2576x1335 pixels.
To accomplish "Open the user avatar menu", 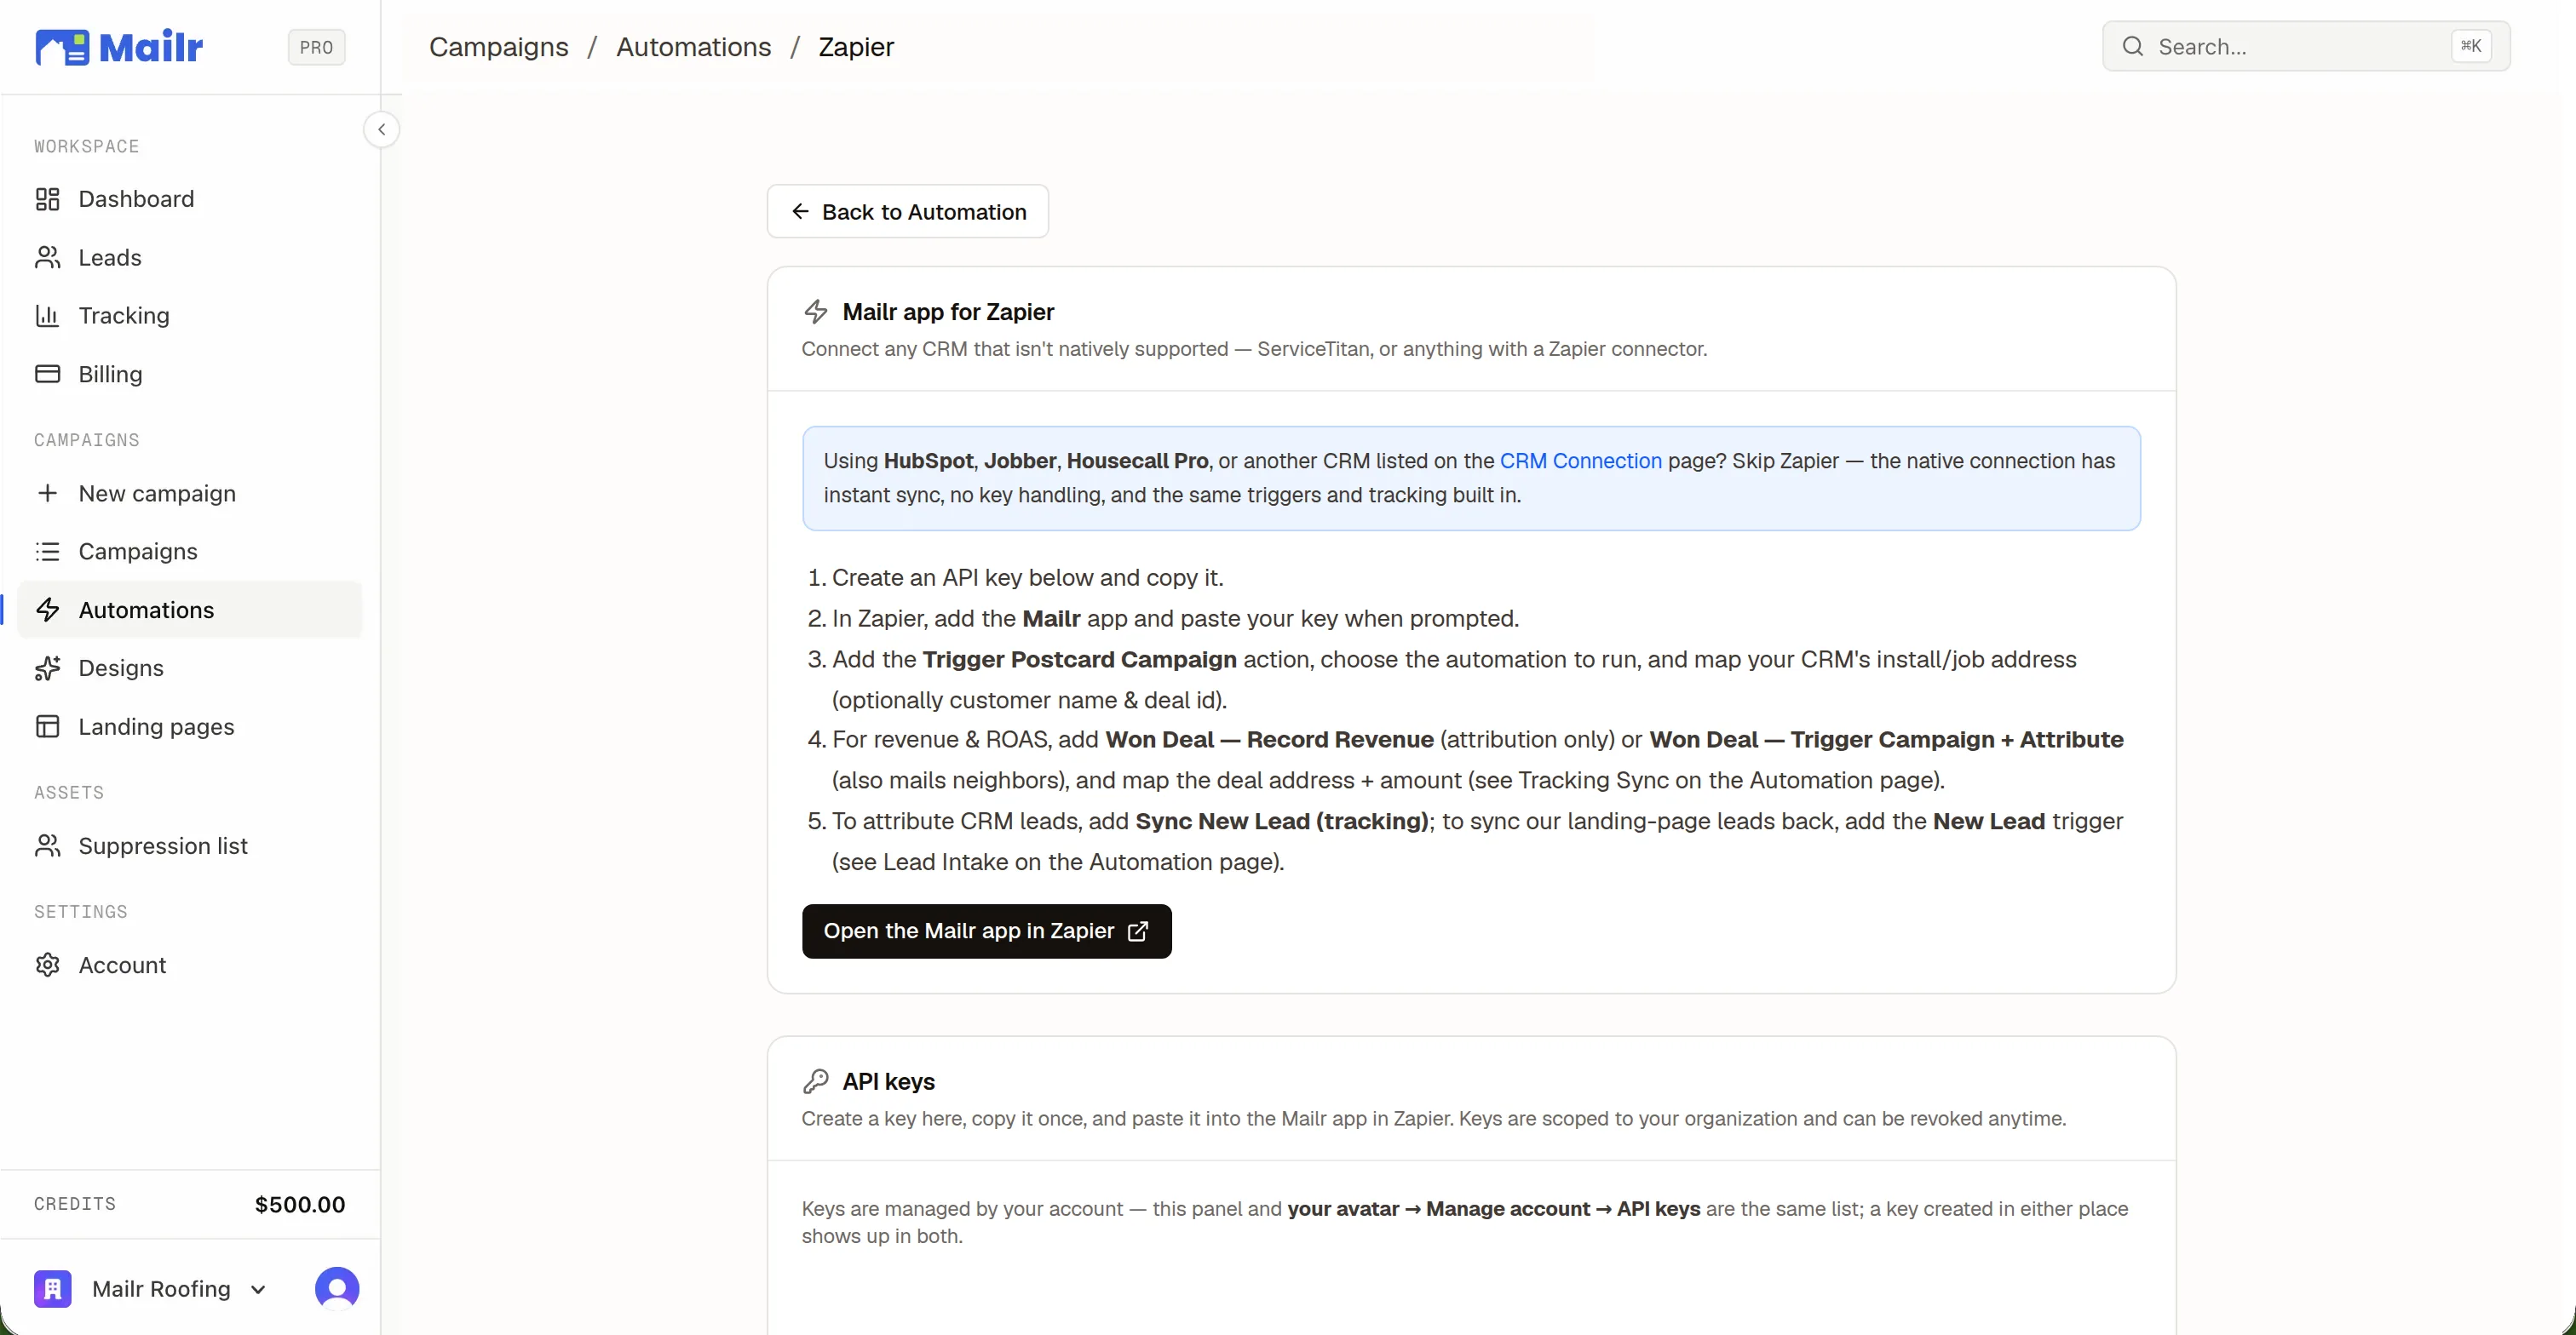I will (x=337, y=1289).
